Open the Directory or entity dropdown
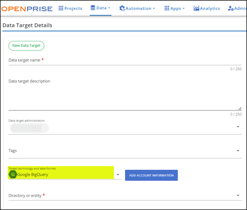Viewport: 247px width, 210px height. click(x=238, y=196)
